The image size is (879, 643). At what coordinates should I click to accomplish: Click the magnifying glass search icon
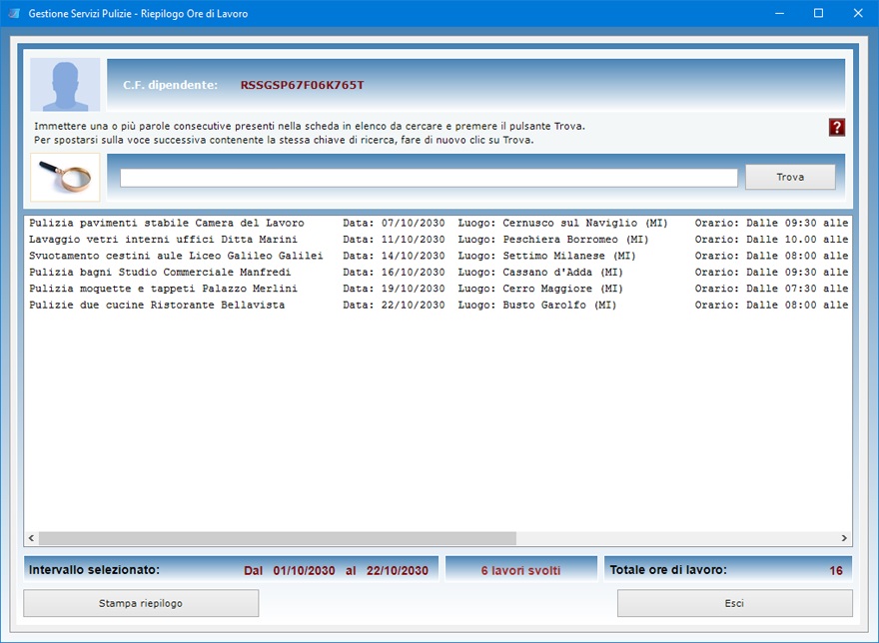point(65,178)
